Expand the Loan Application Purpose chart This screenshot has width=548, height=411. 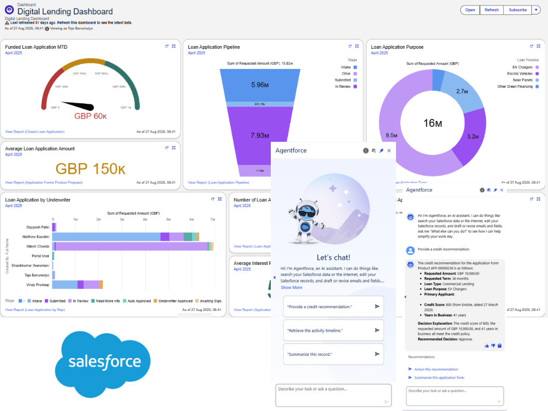click(x=539, y=47)
